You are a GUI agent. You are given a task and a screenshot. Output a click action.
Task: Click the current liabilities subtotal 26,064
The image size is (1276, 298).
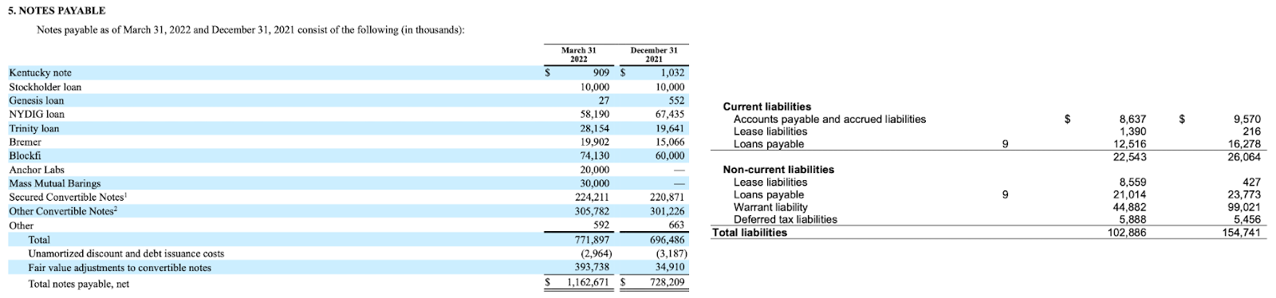point(1244,157)
